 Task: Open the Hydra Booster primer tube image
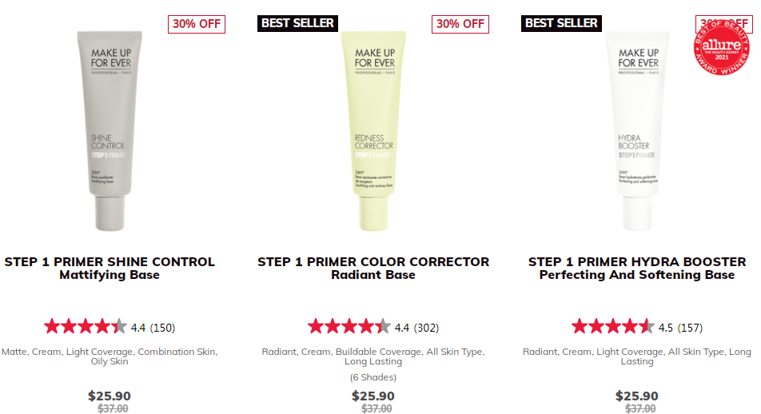(x=637, y=128)
